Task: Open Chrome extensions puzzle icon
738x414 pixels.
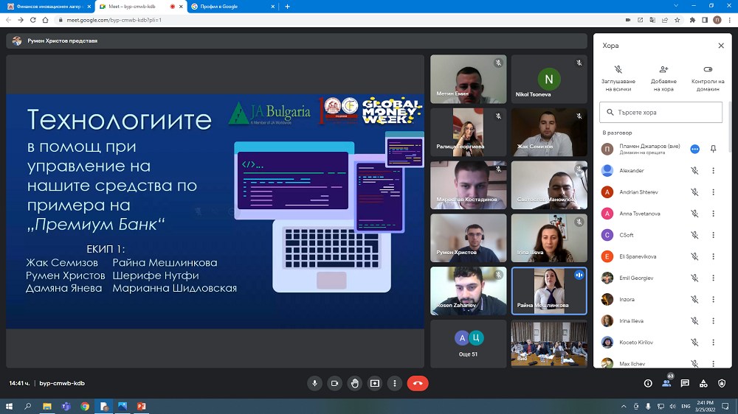Action: tap(692, 20)
